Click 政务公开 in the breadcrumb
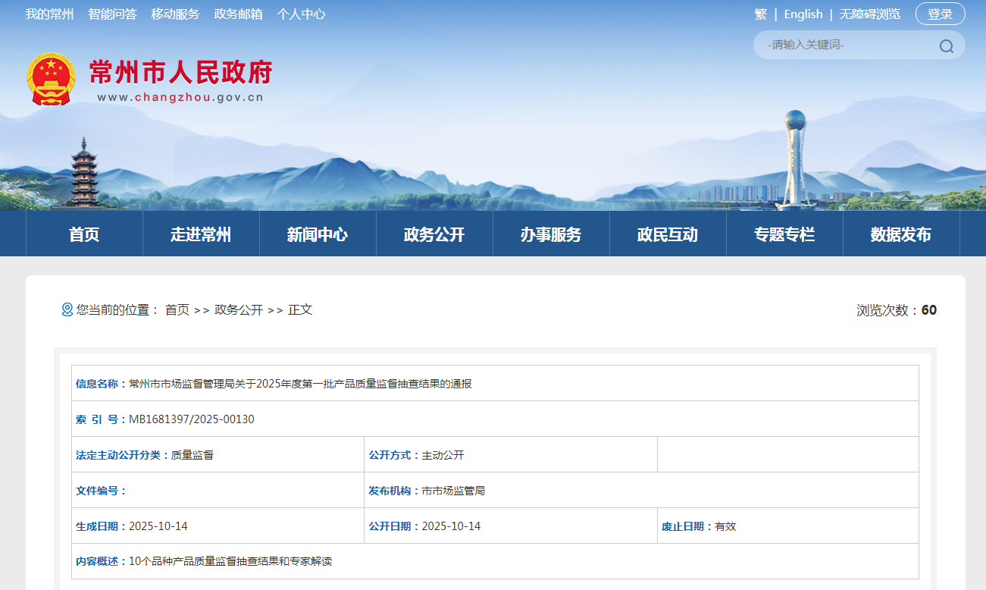Viewport: 986px width, 590px height. 239,309
